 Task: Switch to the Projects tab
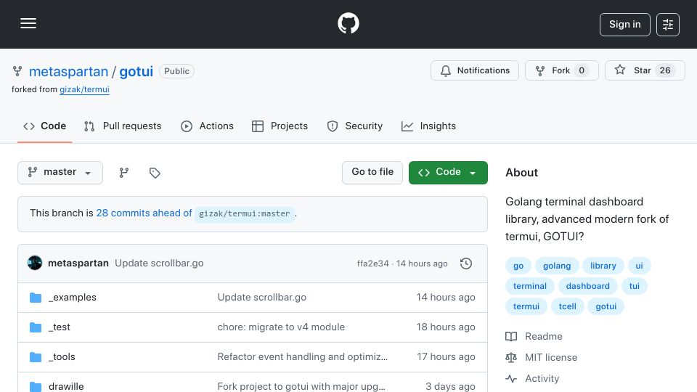point(280,126)
